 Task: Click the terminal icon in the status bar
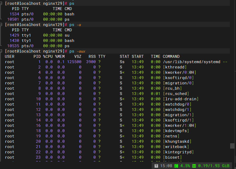point(156,166)
